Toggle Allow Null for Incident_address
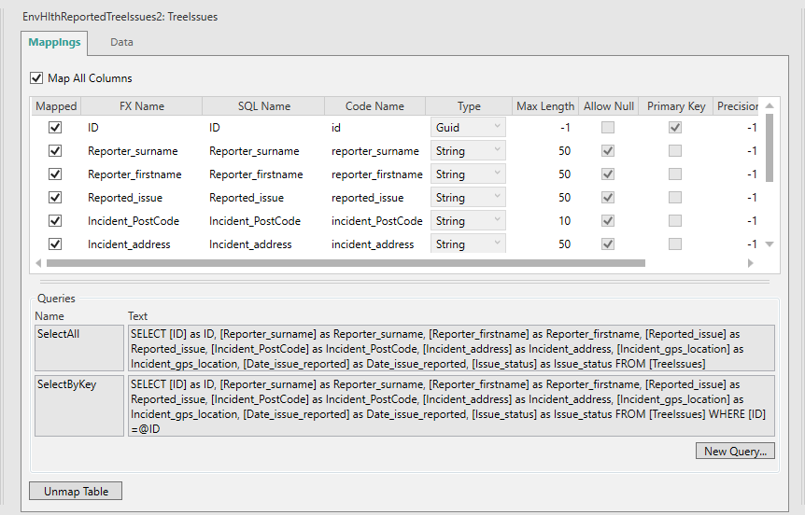805x515 pixels. click(608, 244)
